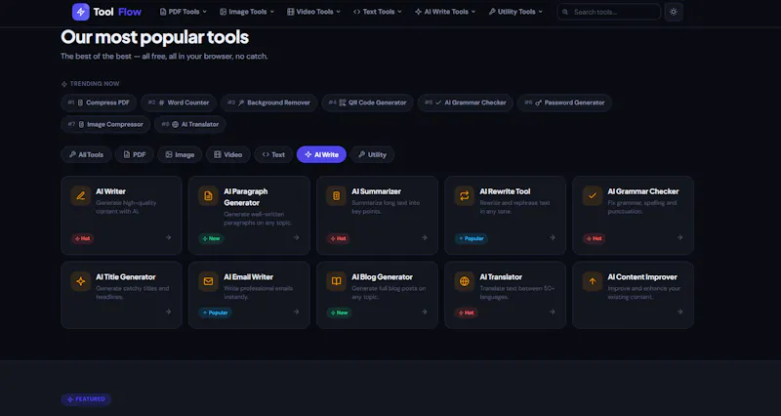Click the AI Grammar Checker checkmark icon
This screenshot has width=781, height=416.
[x=593, y=196]
